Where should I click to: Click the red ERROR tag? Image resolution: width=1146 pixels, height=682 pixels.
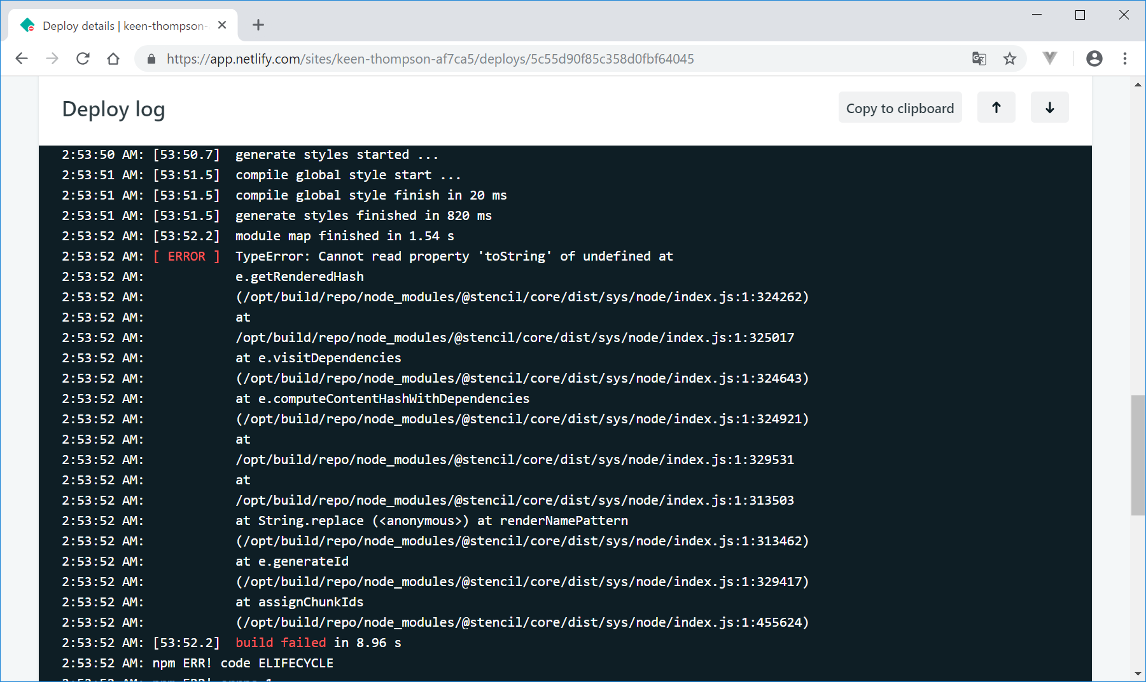click(x=186, y=256)
